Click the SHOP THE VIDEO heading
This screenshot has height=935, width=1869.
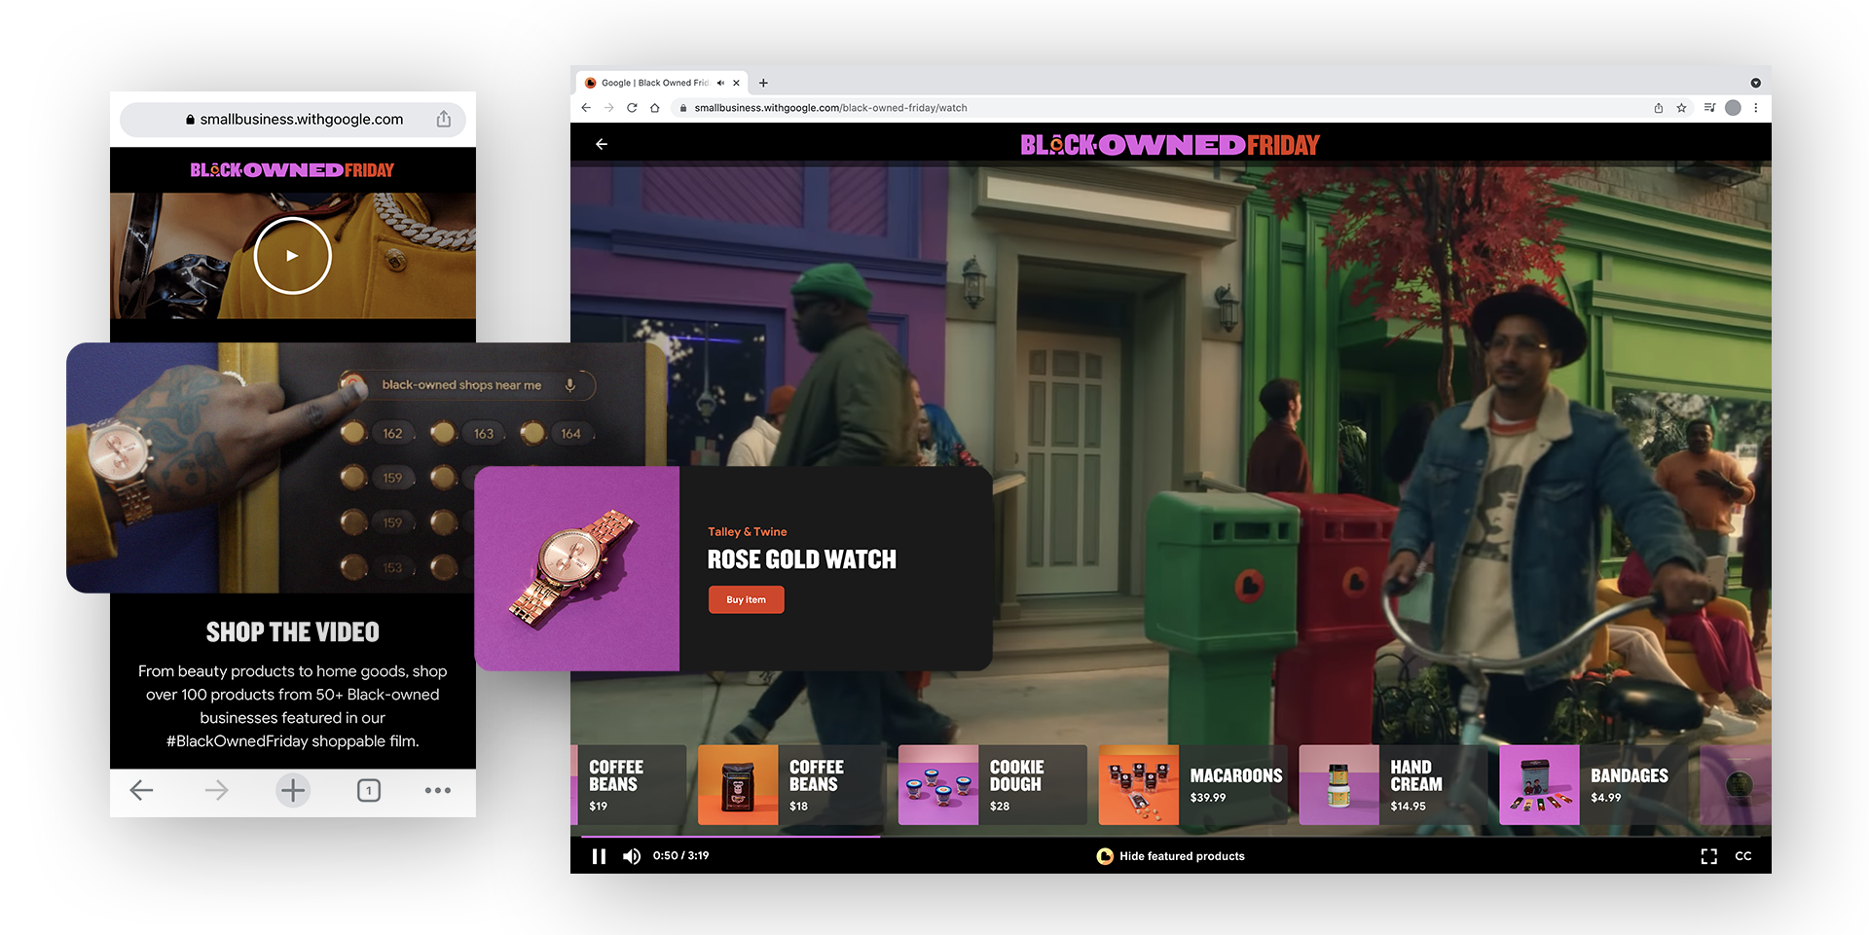(x=292, y=632)
